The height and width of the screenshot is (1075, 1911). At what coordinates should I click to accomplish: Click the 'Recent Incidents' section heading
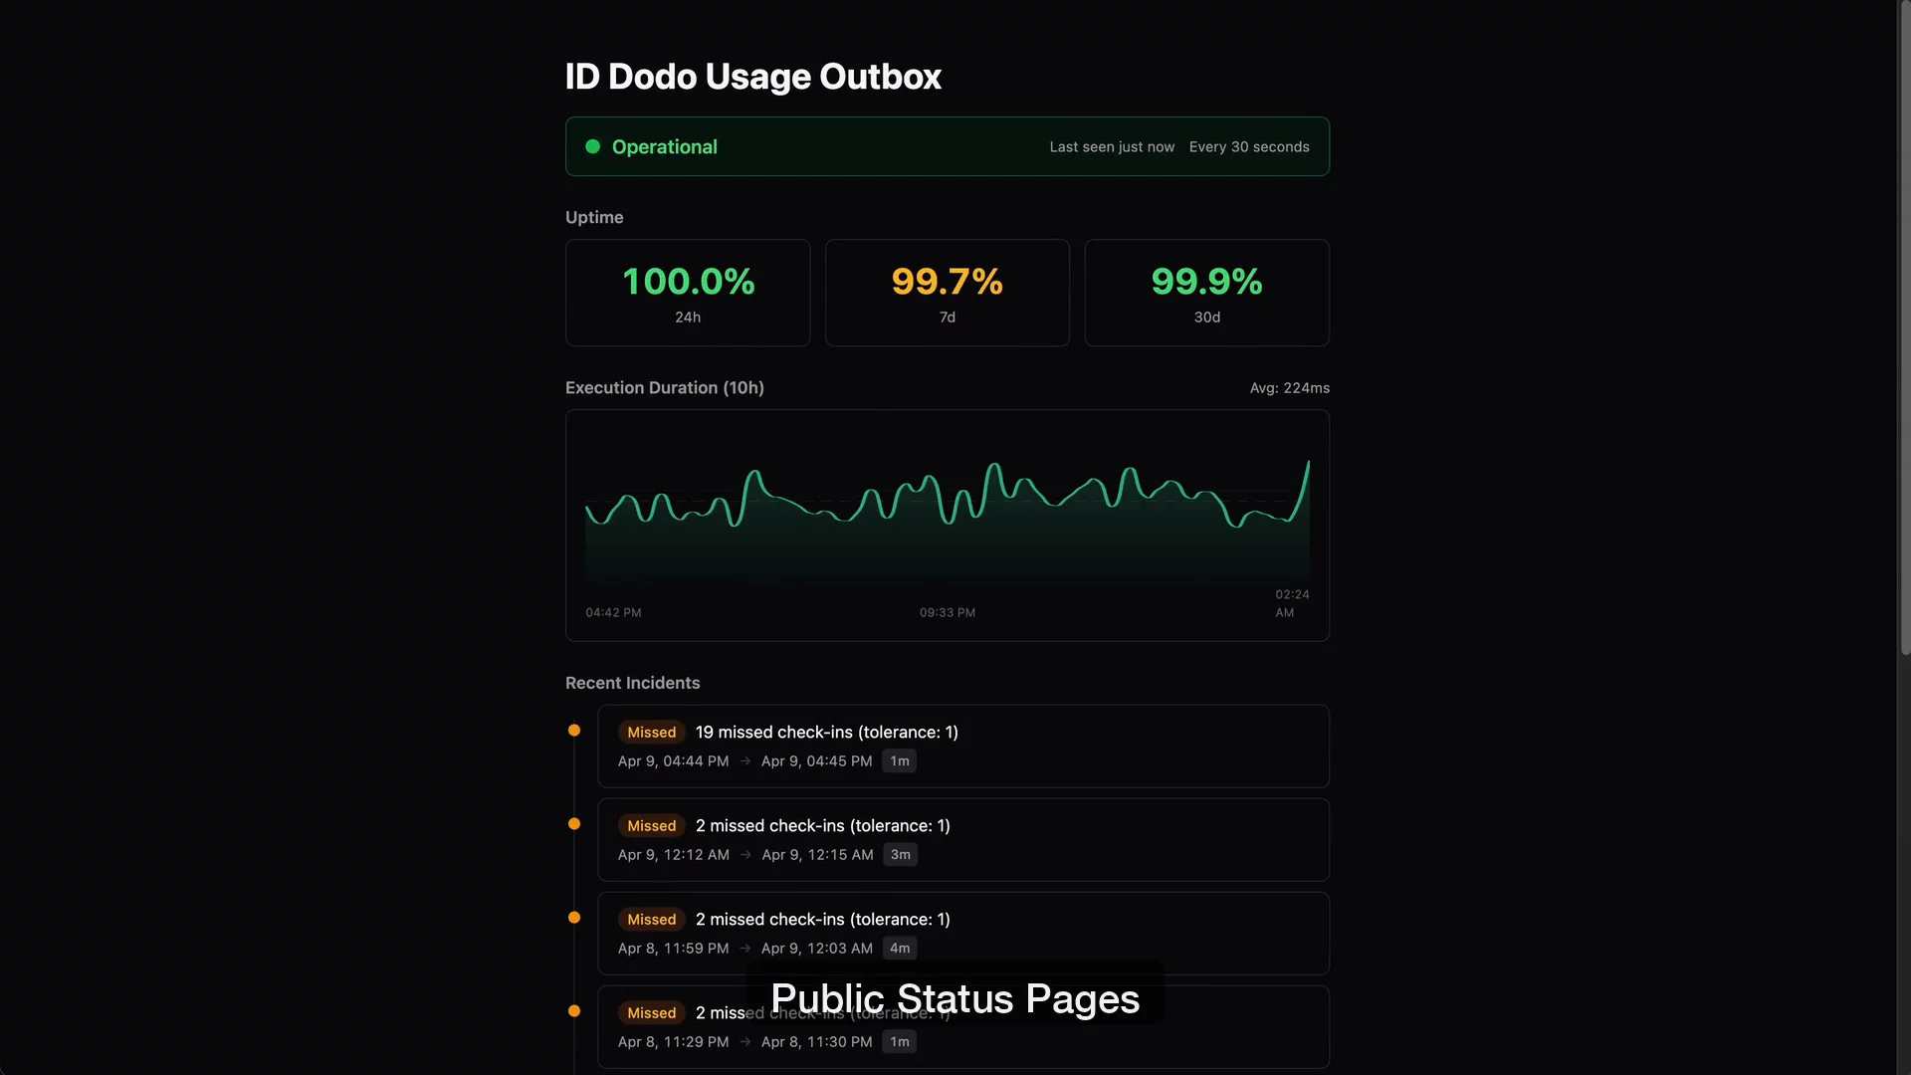point(633,683)
